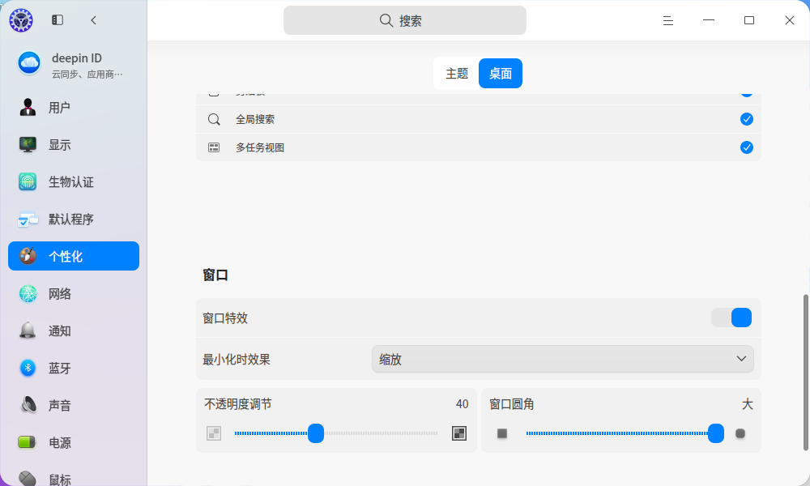Focus the 搜索 search field
Screen dimensions: 810x486
click(405, 20)
